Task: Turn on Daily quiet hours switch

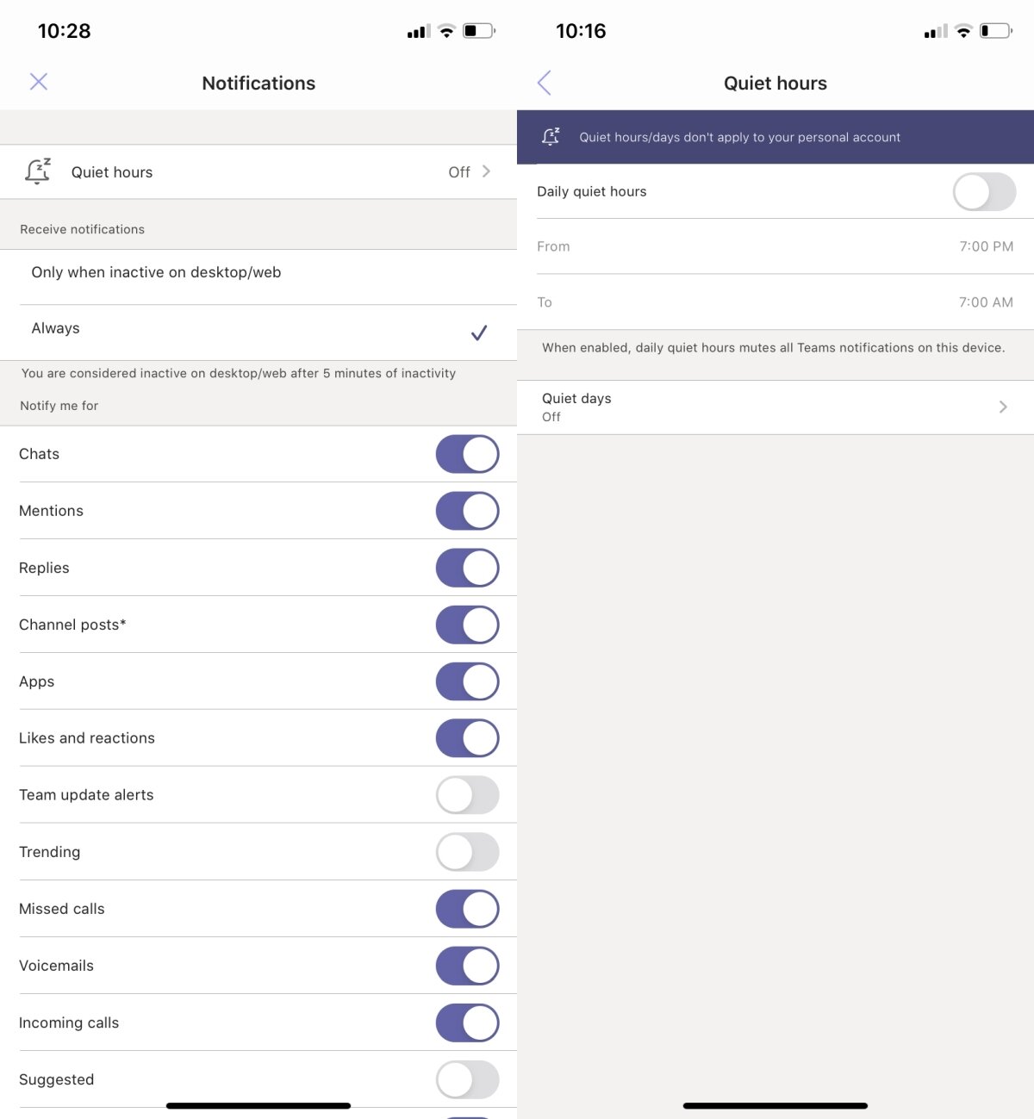Action: pos(984,191)
